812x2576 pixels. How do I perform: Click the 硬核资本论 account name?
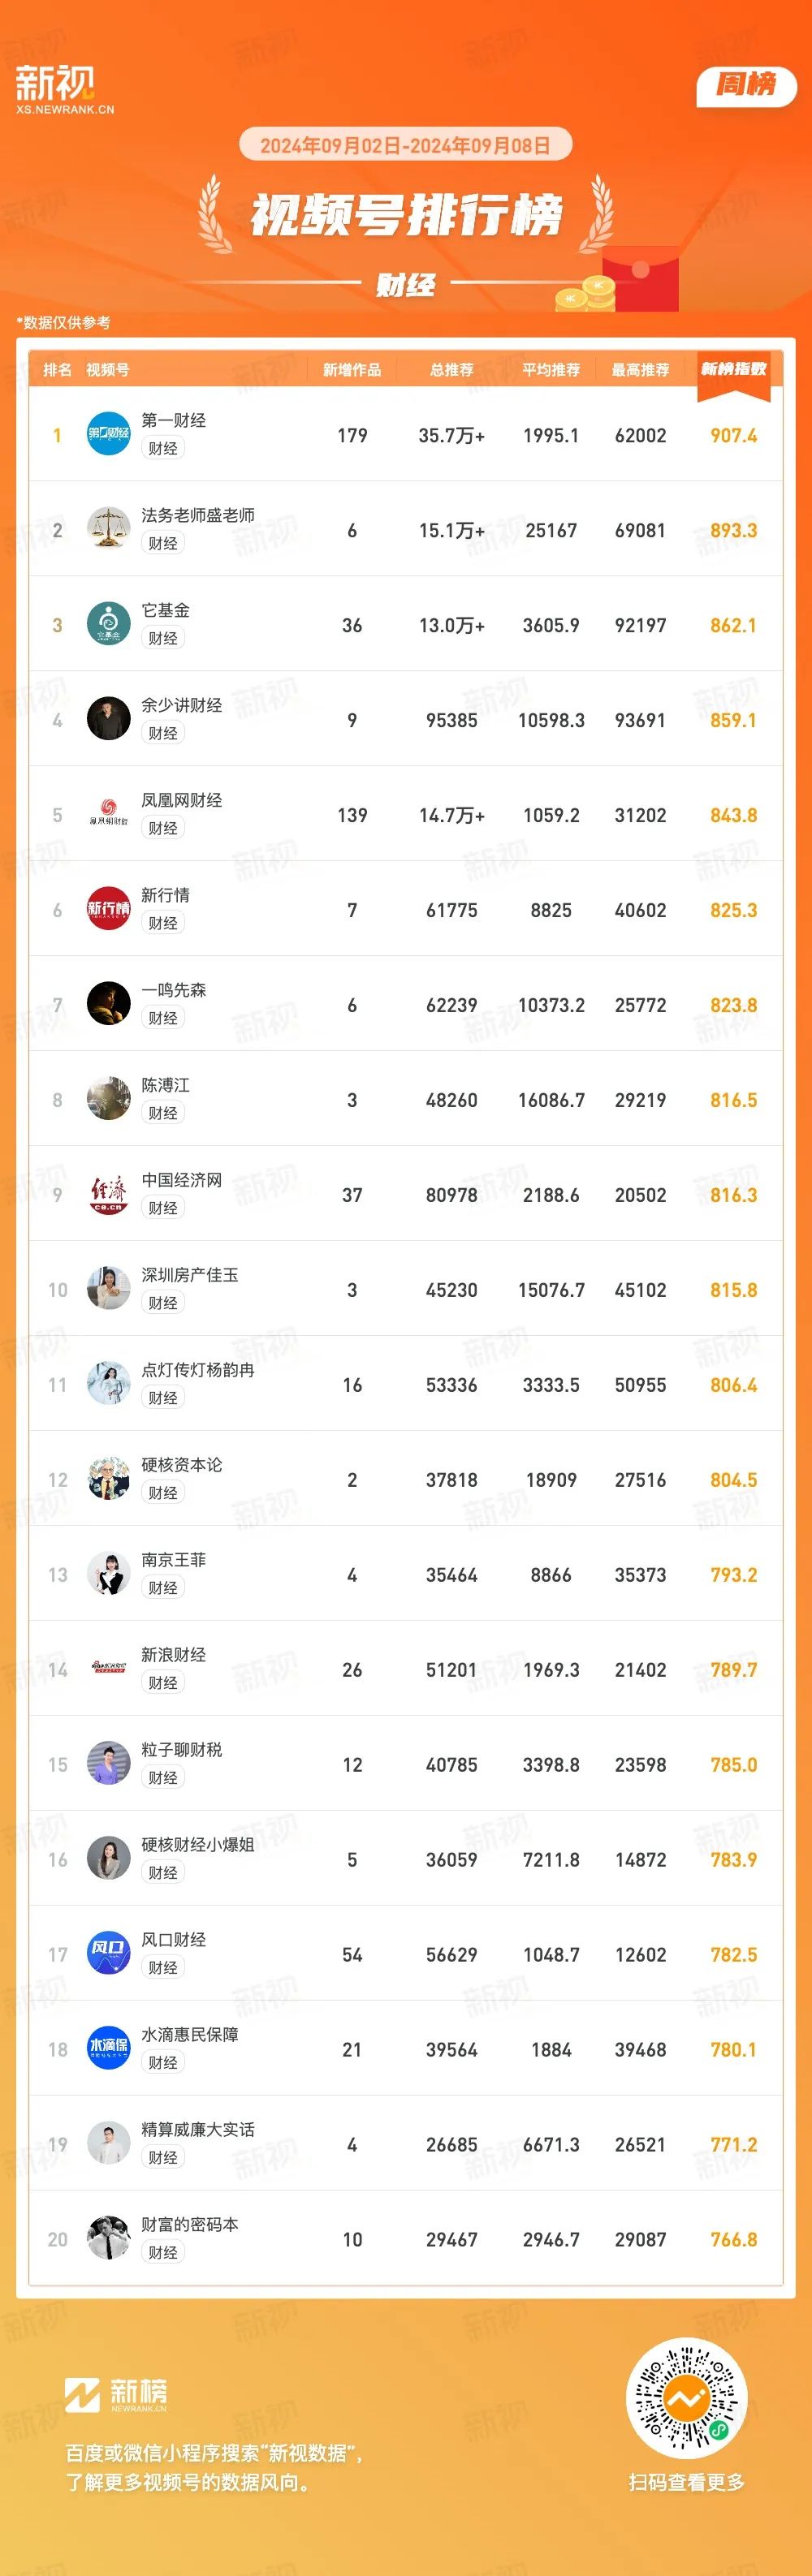[182, 1465]
